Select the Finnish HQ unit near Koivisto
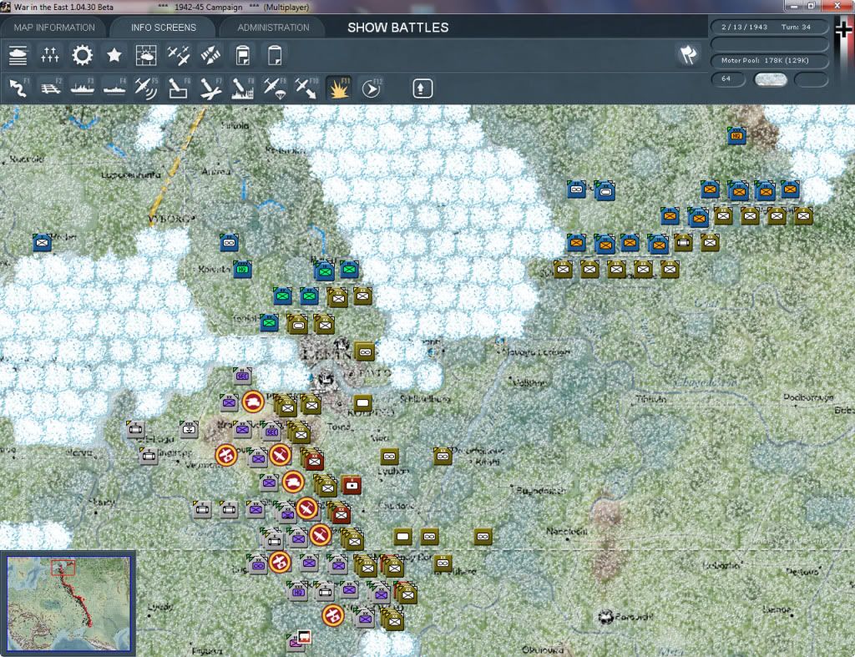 coord(243,270)
